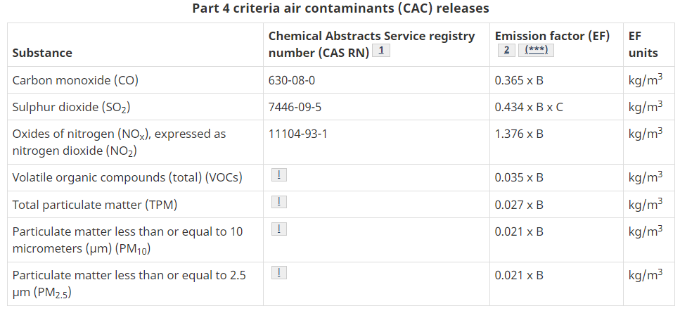This screenshot has height=318, width=680.
Task: Click the emission factor 0.434 x B x C
Action: tap(529, 107)
